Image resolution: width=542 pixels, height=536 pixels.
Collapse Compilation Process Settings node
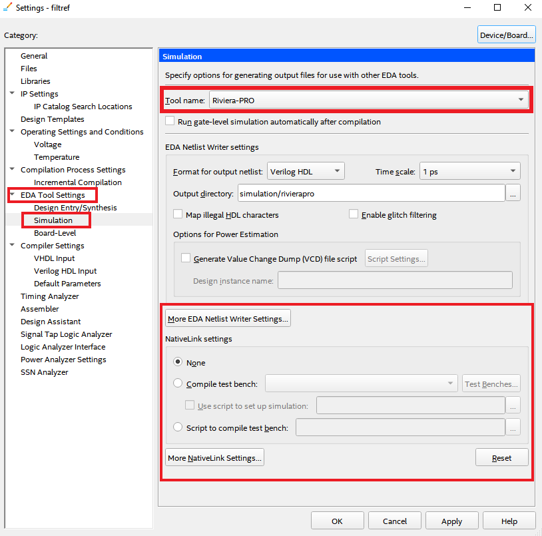tap(12, 169)
